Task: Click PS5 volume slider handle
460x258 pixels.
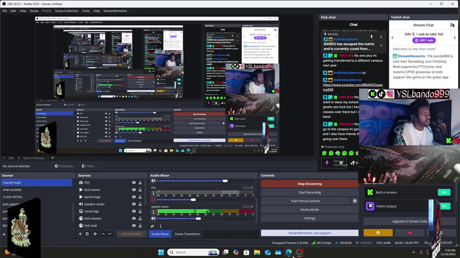Action: pos(193,200)
